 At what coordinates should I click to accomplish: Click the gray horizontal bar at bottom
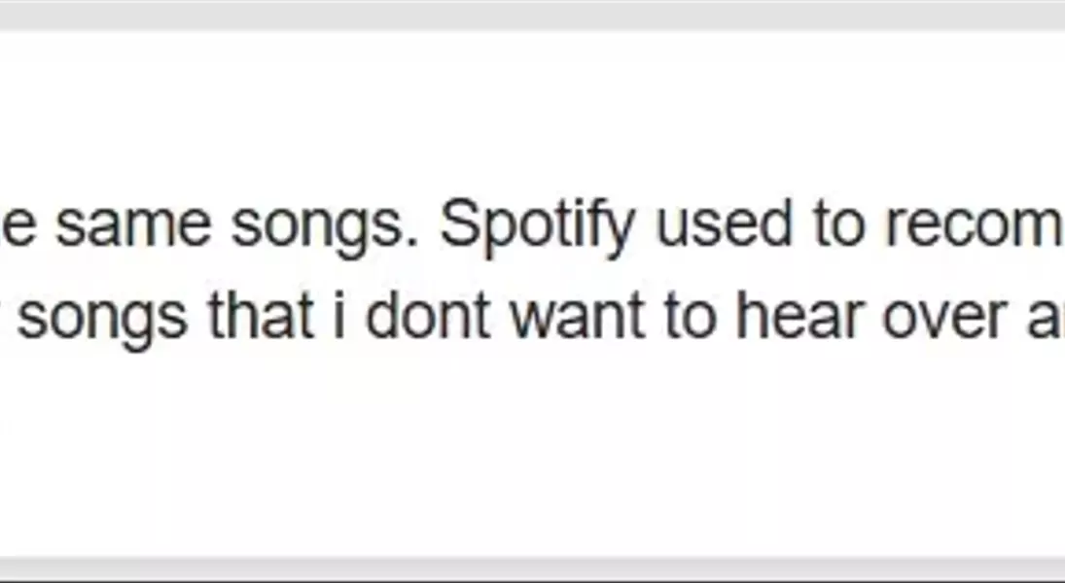(533, 568)
